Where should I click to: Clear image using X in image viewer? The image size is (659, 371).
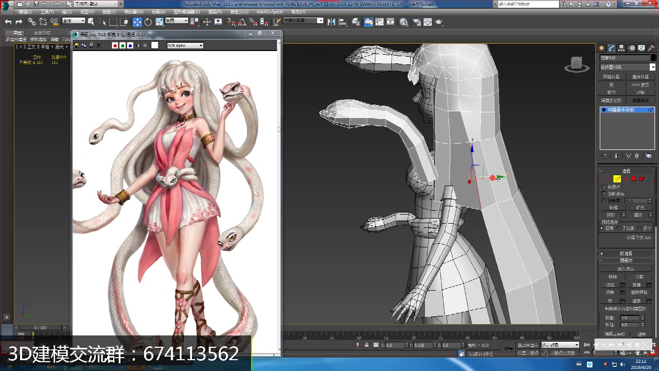[99, 45]
